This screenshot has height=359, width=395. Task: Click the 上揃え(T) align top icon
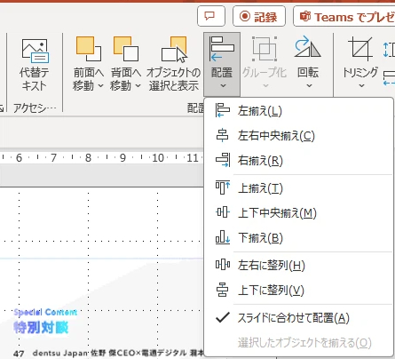(x=223, y=187)
